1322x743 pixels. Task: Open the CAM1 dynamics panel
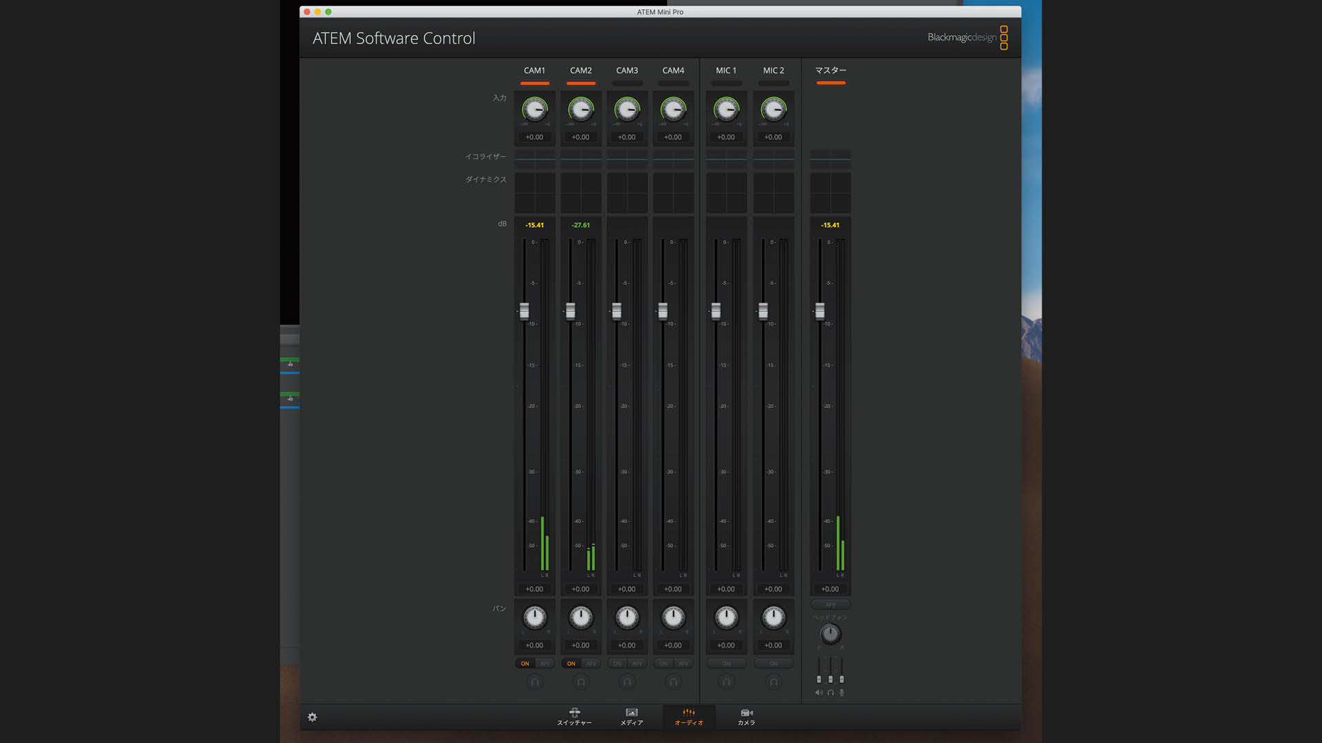pyautogui.click(x=534, y=193)
